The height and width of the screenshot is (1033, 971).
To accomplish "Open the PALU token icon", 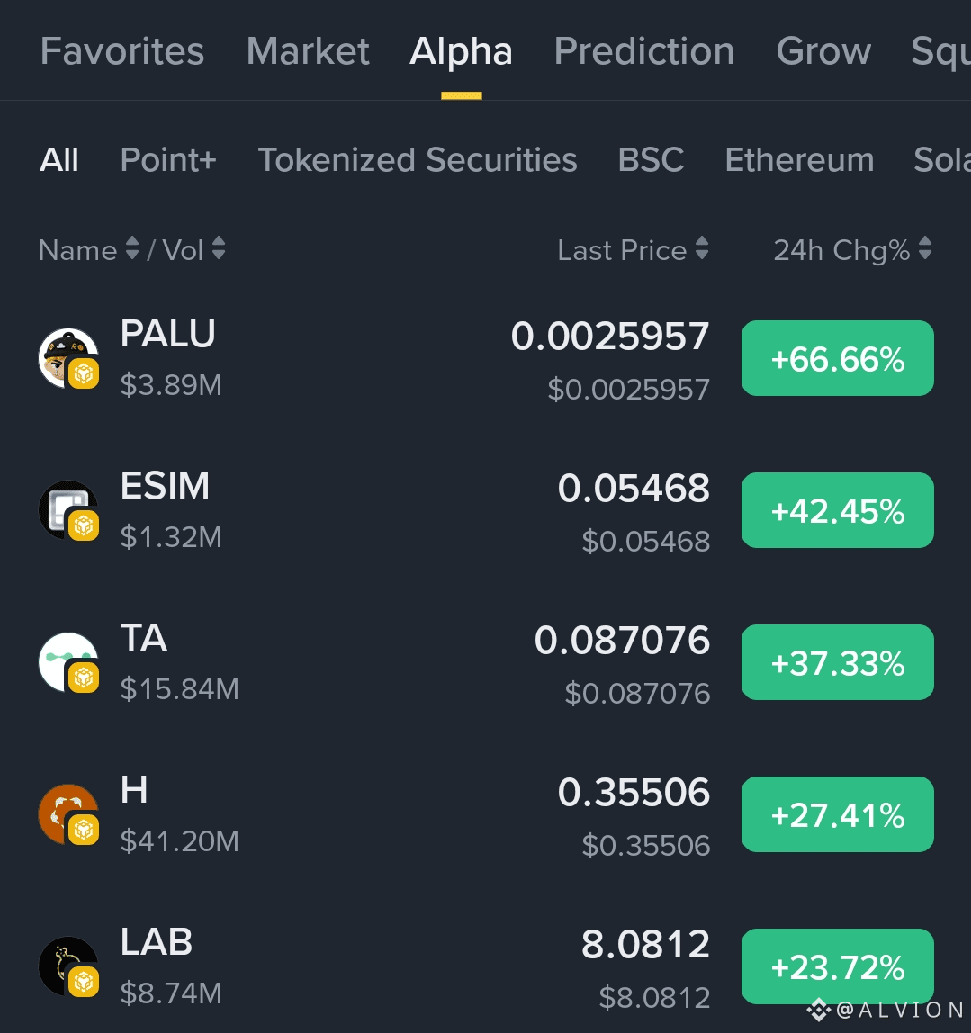I will tap(68, 358).
